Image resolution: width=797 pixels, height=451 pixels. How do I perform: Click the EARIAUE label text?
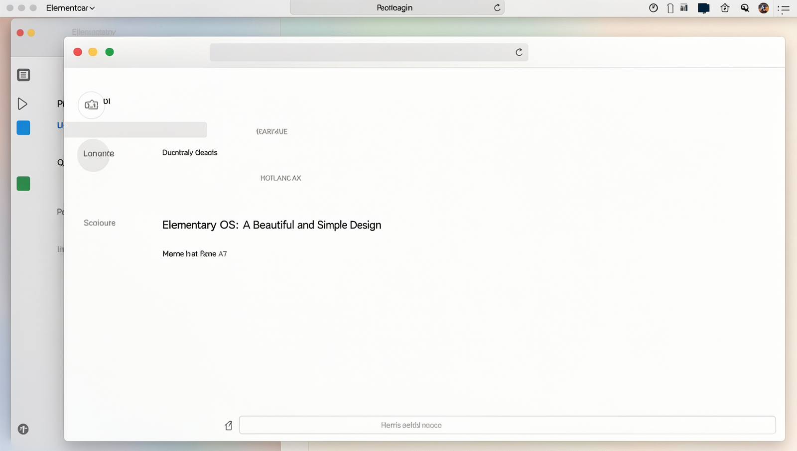point(272,131)
